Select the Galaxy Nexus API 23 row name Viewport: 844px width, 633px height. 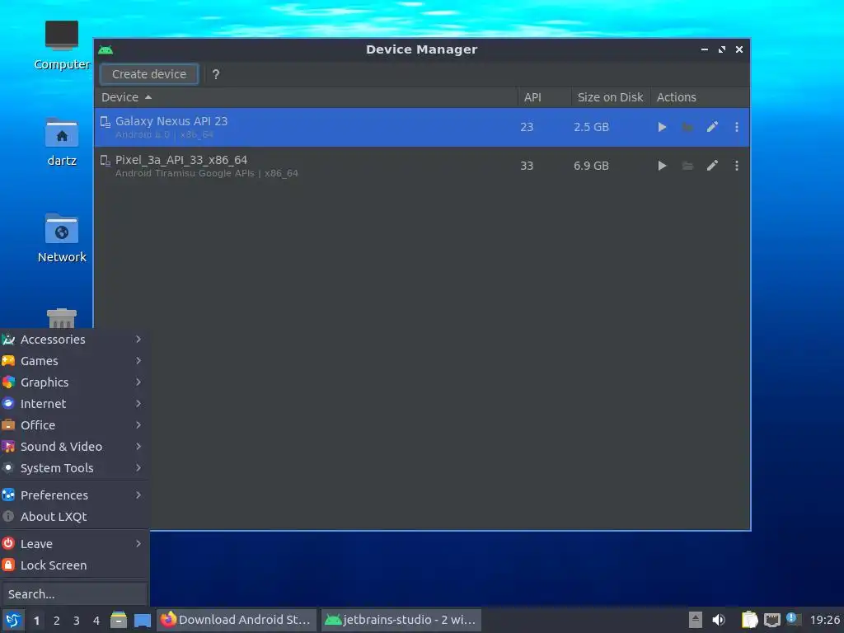point(171,121)
